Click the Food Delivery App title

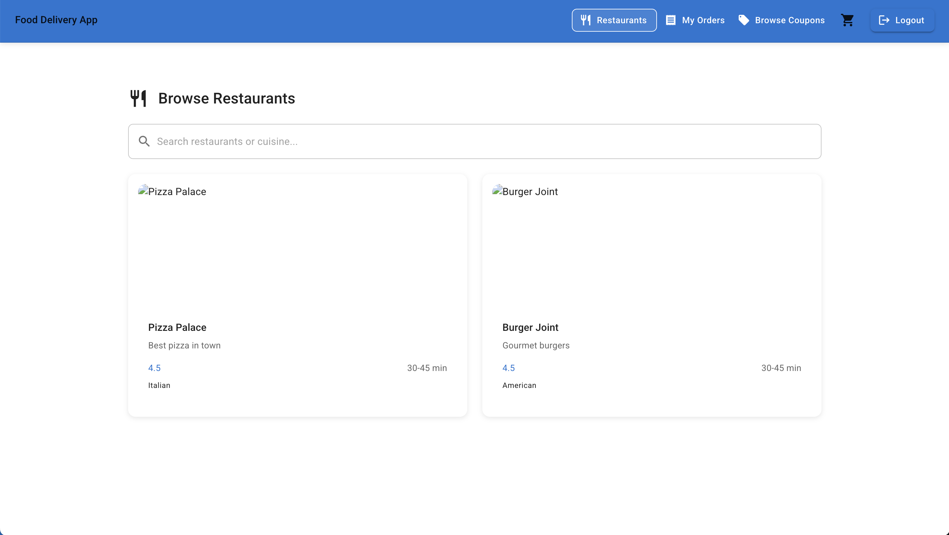click(56, 20)
